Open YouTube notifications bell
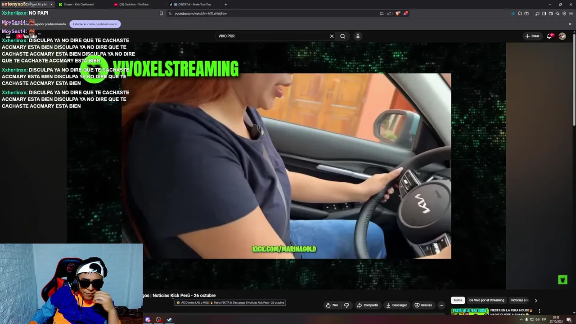This screenshot has height=324, width=576. [549, 36]
